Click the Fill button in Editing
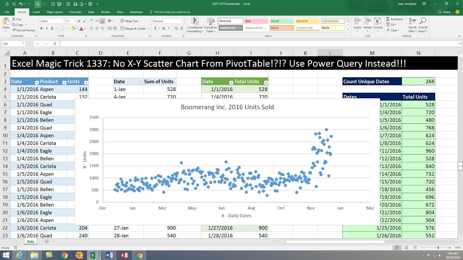Viewport: 463px width, 260px height. 391,25
